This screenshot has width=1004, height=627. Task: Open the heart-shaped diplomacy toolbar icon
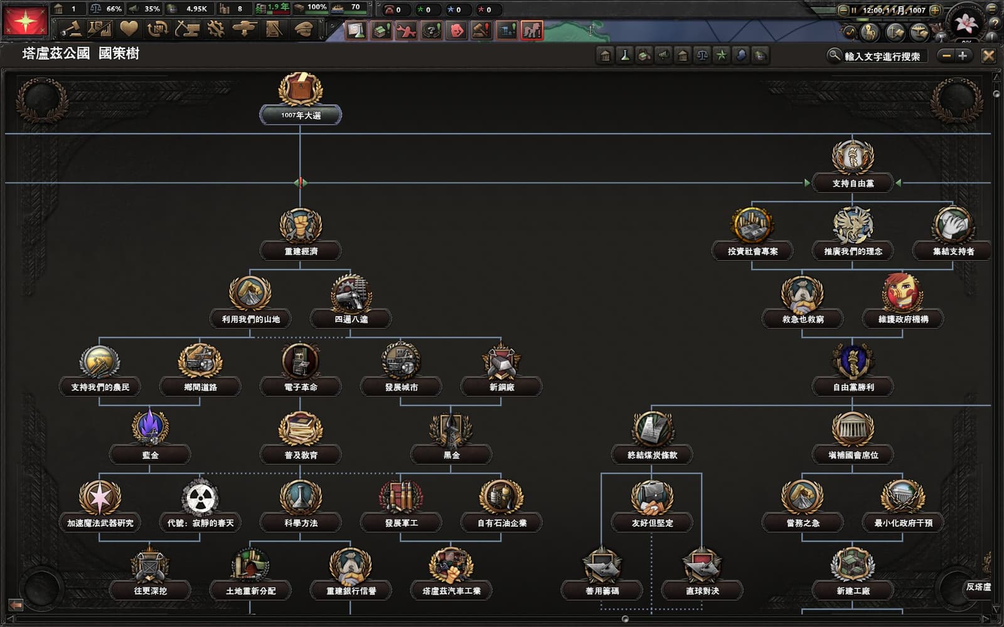(x=129, y=29)
